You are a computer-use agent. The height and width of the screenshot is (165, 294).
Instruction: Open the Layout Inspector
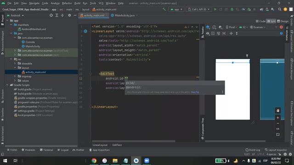pyautogui.click(x=276, y=150)
